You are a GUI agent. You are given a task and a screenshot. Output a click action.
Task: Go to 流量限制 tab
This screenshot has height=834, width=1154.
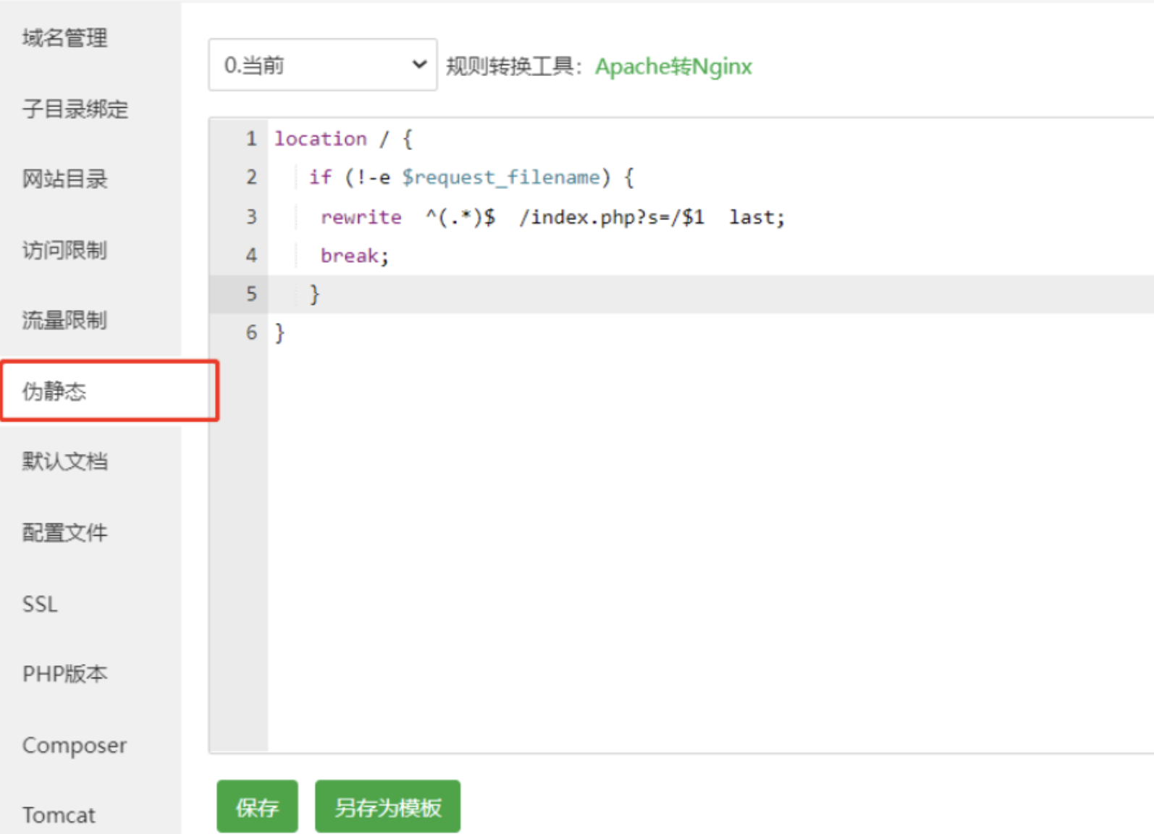65,320
